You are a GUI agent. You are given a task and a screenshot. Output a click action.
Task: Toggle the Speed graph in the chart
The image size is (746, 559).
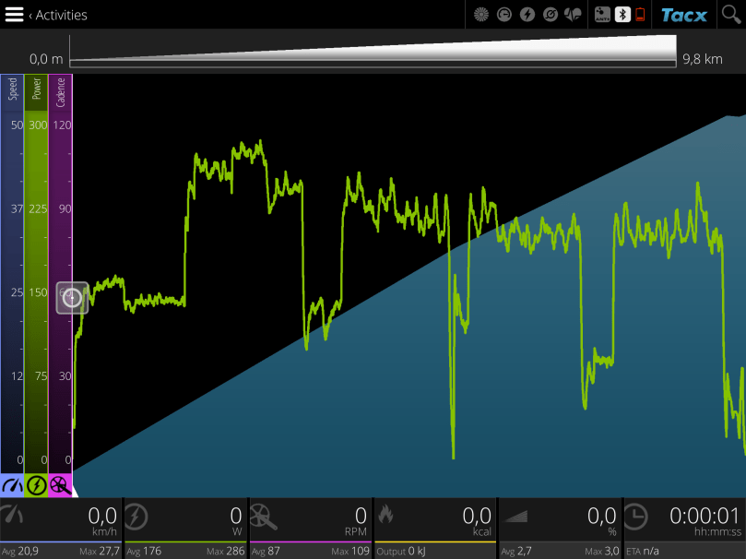coord(12,485)
